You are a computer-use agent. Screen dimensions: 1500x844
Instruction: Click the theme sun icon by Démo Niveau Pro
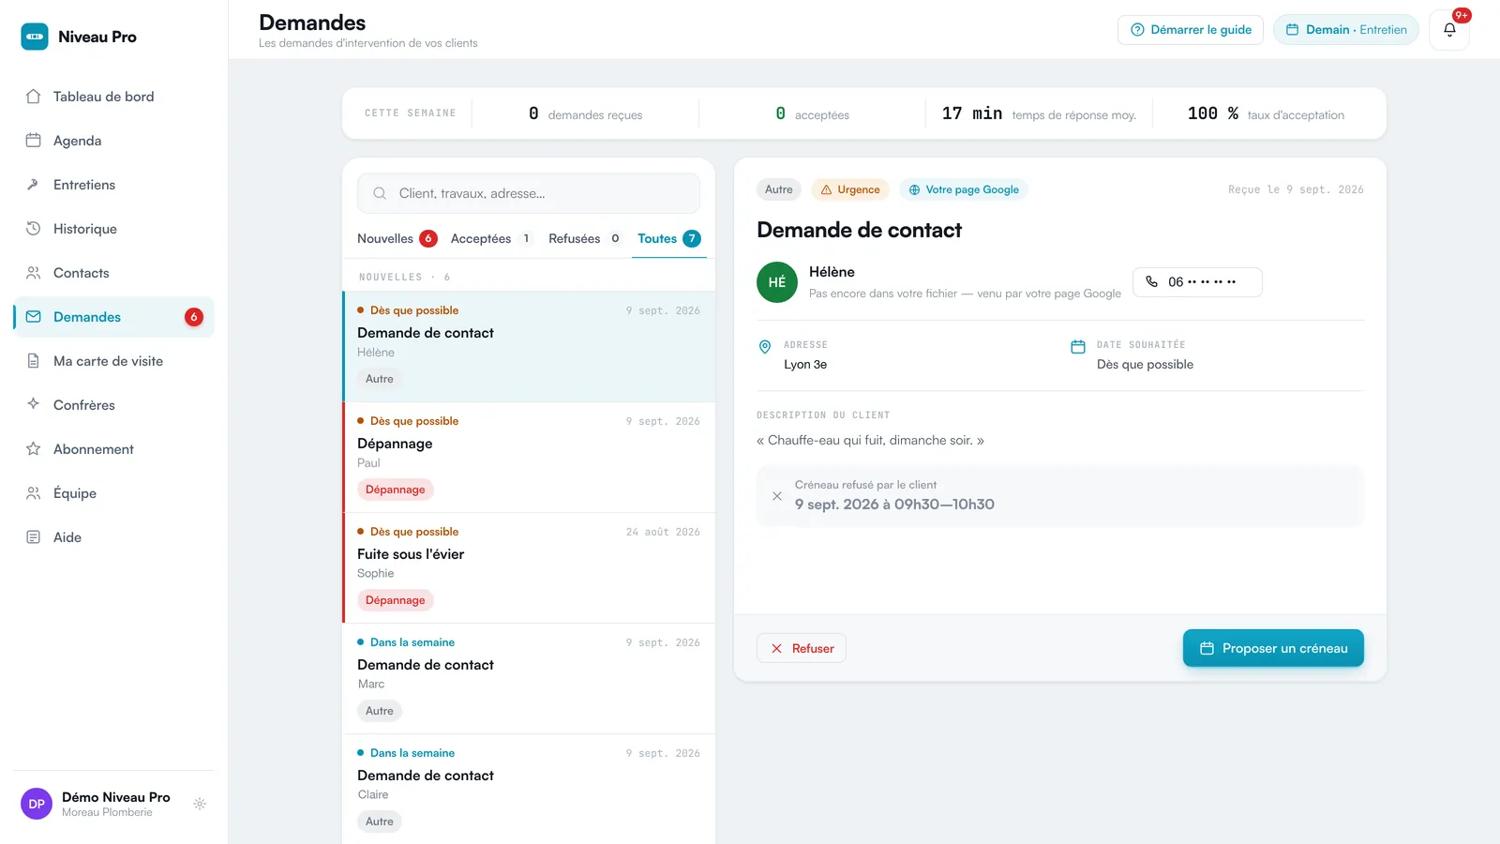(200, 804)
